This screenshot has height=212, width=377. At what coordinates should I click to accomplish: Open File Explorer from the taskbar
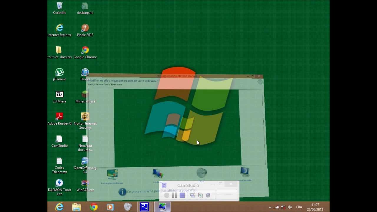77,207
